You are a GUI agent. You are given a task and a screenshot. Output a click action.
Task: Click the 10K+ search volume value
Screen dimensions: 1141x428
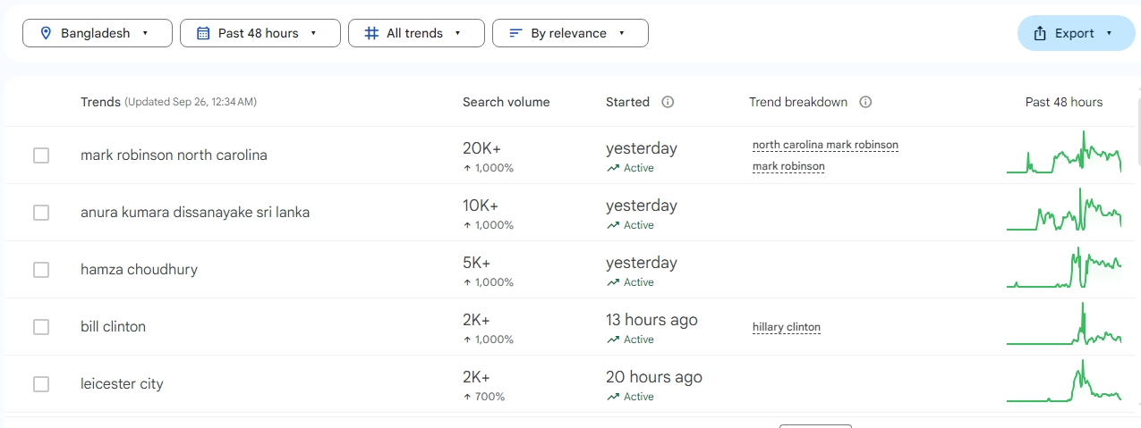(481, 206)
